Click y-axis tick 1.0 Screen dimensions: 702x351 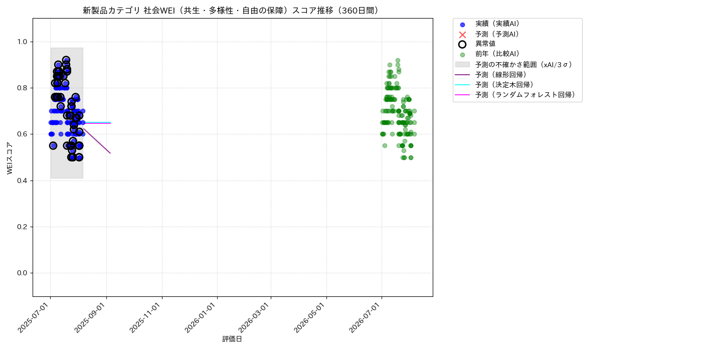click(22, 42)
